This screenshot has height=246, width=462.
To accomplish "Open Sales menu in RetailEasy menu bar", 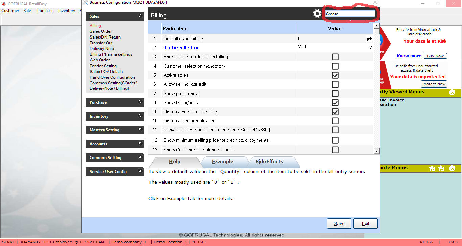I will 28,11.
